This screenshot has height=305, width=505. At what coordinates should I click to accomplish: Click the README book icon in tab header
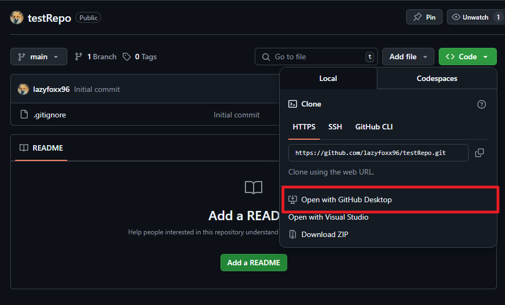[24, 148]
